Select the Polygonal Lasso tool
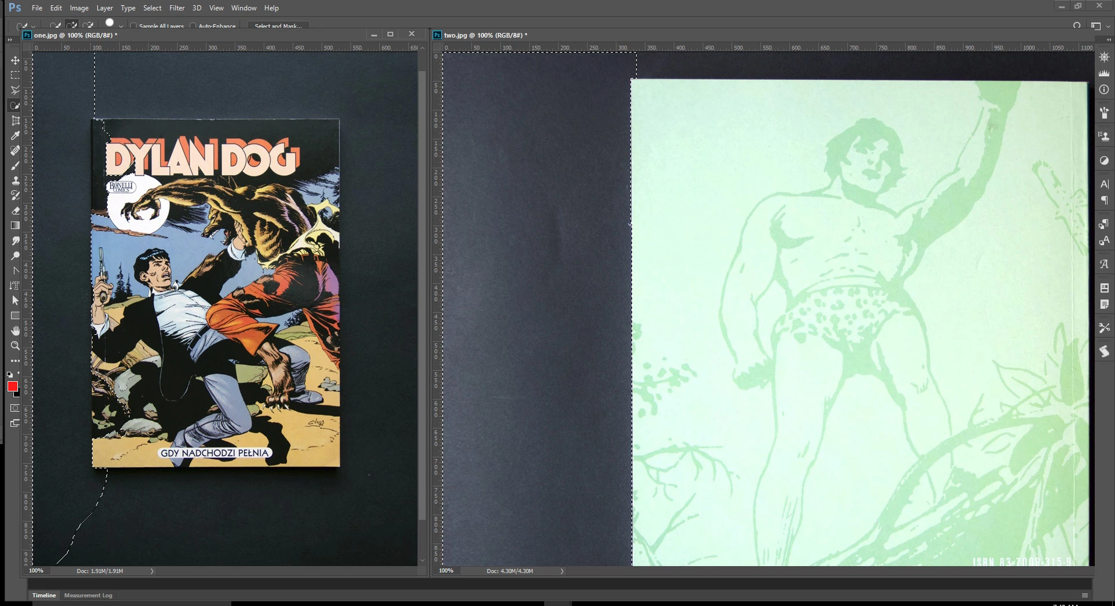1115x606 pixels. [15, 90]
